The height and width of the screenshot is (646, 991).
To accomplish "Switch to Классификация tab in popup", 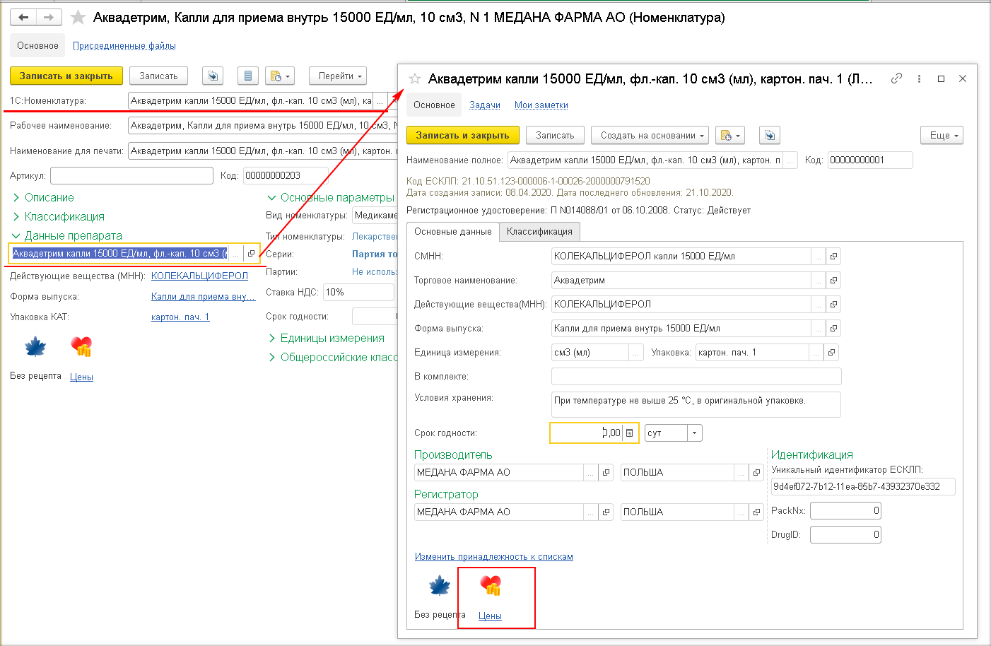I will (x=540, y=232).
